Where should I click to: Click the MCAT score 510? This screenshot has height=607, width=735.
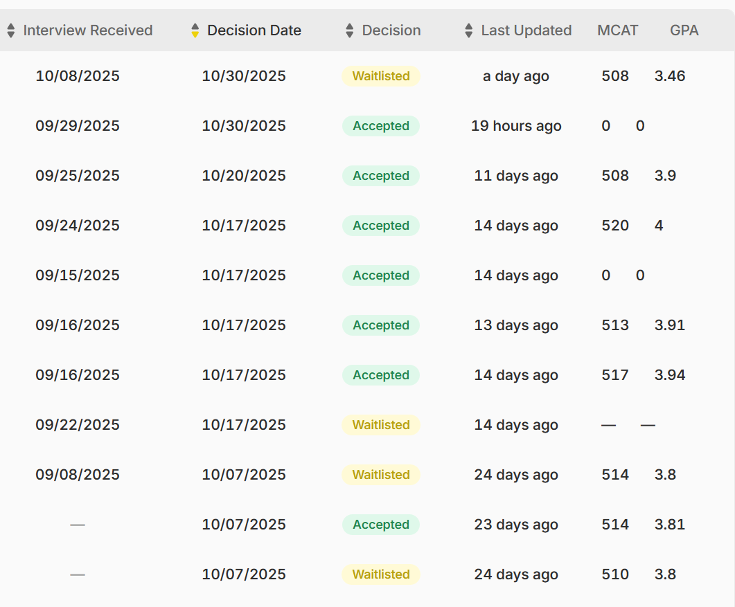pyautogui.click(x=615, y=574)
